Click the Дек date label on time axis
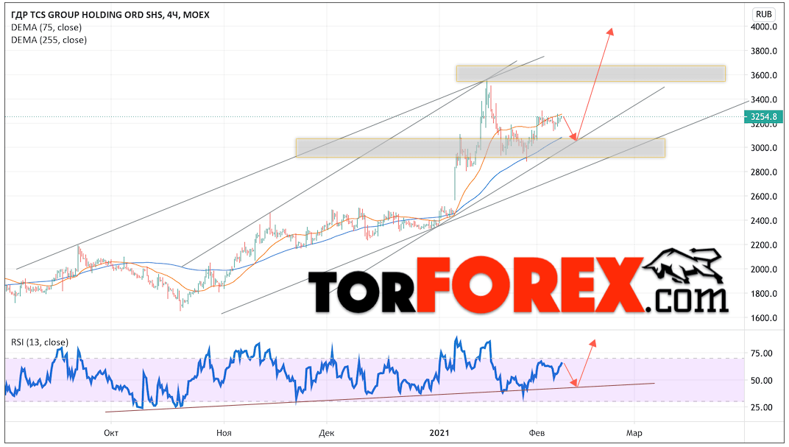Screen dimensions: 789x447 click(327, 433)
